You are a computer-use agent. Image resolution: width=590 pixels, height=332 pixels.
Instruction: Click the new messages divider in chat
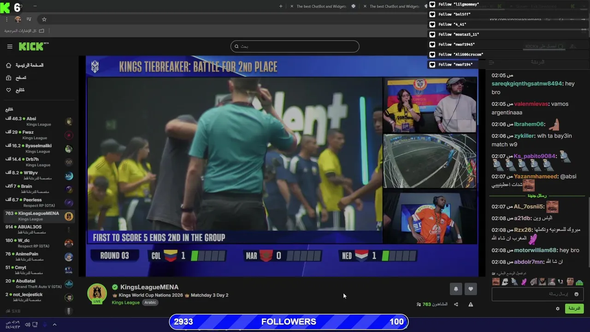[537, 196]
